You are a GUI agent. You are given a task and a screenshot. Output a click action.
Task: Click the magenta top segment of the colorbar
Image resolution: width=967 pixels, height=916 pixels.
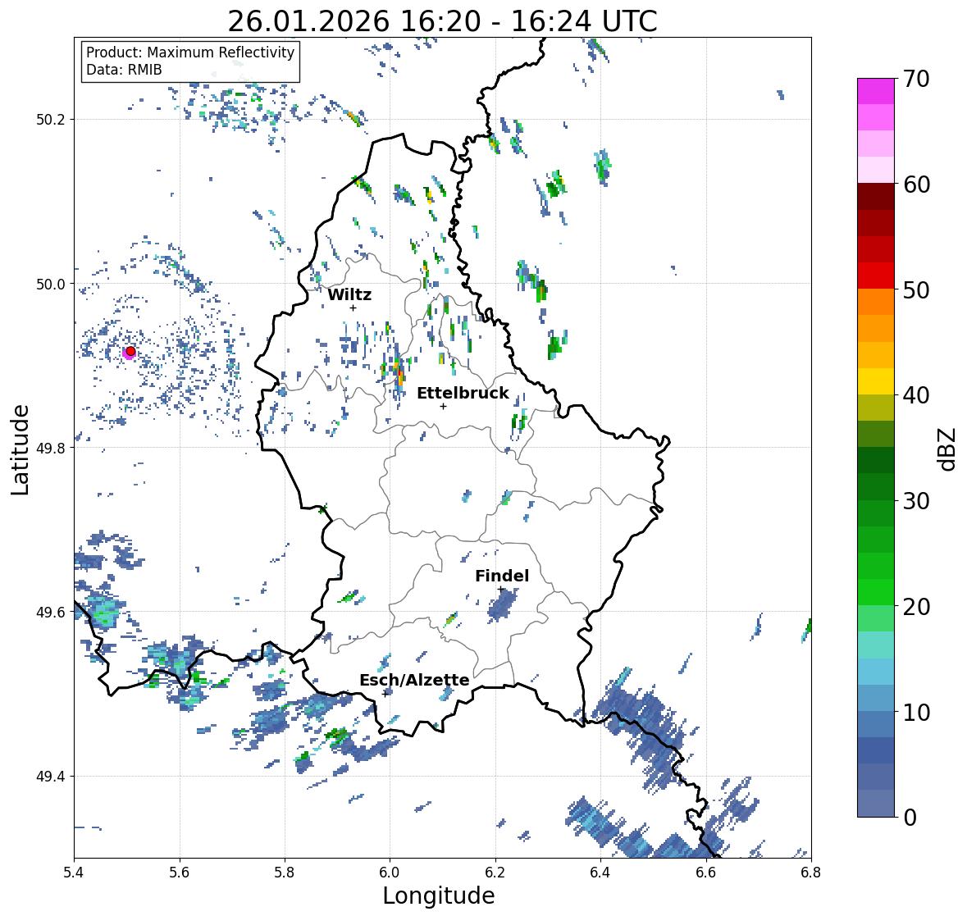[876, 91]
